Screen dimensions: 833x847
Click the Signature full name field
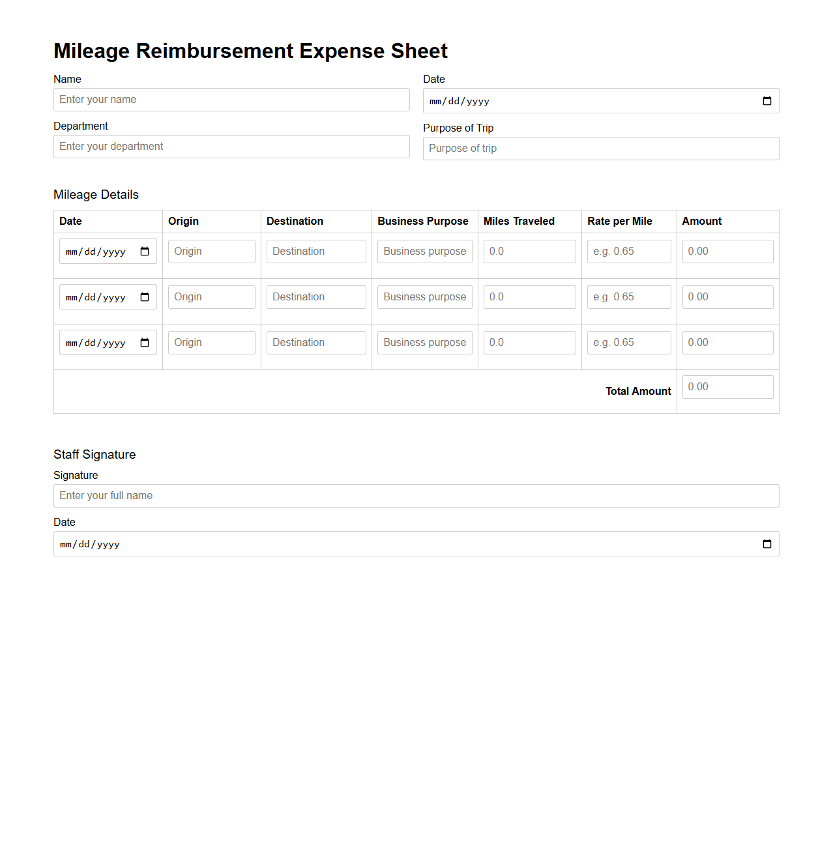click(416, 495)
